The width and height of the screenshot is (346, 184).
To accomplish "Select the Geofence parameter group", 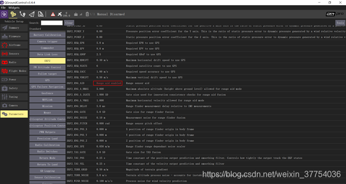I will click(47, 93).
